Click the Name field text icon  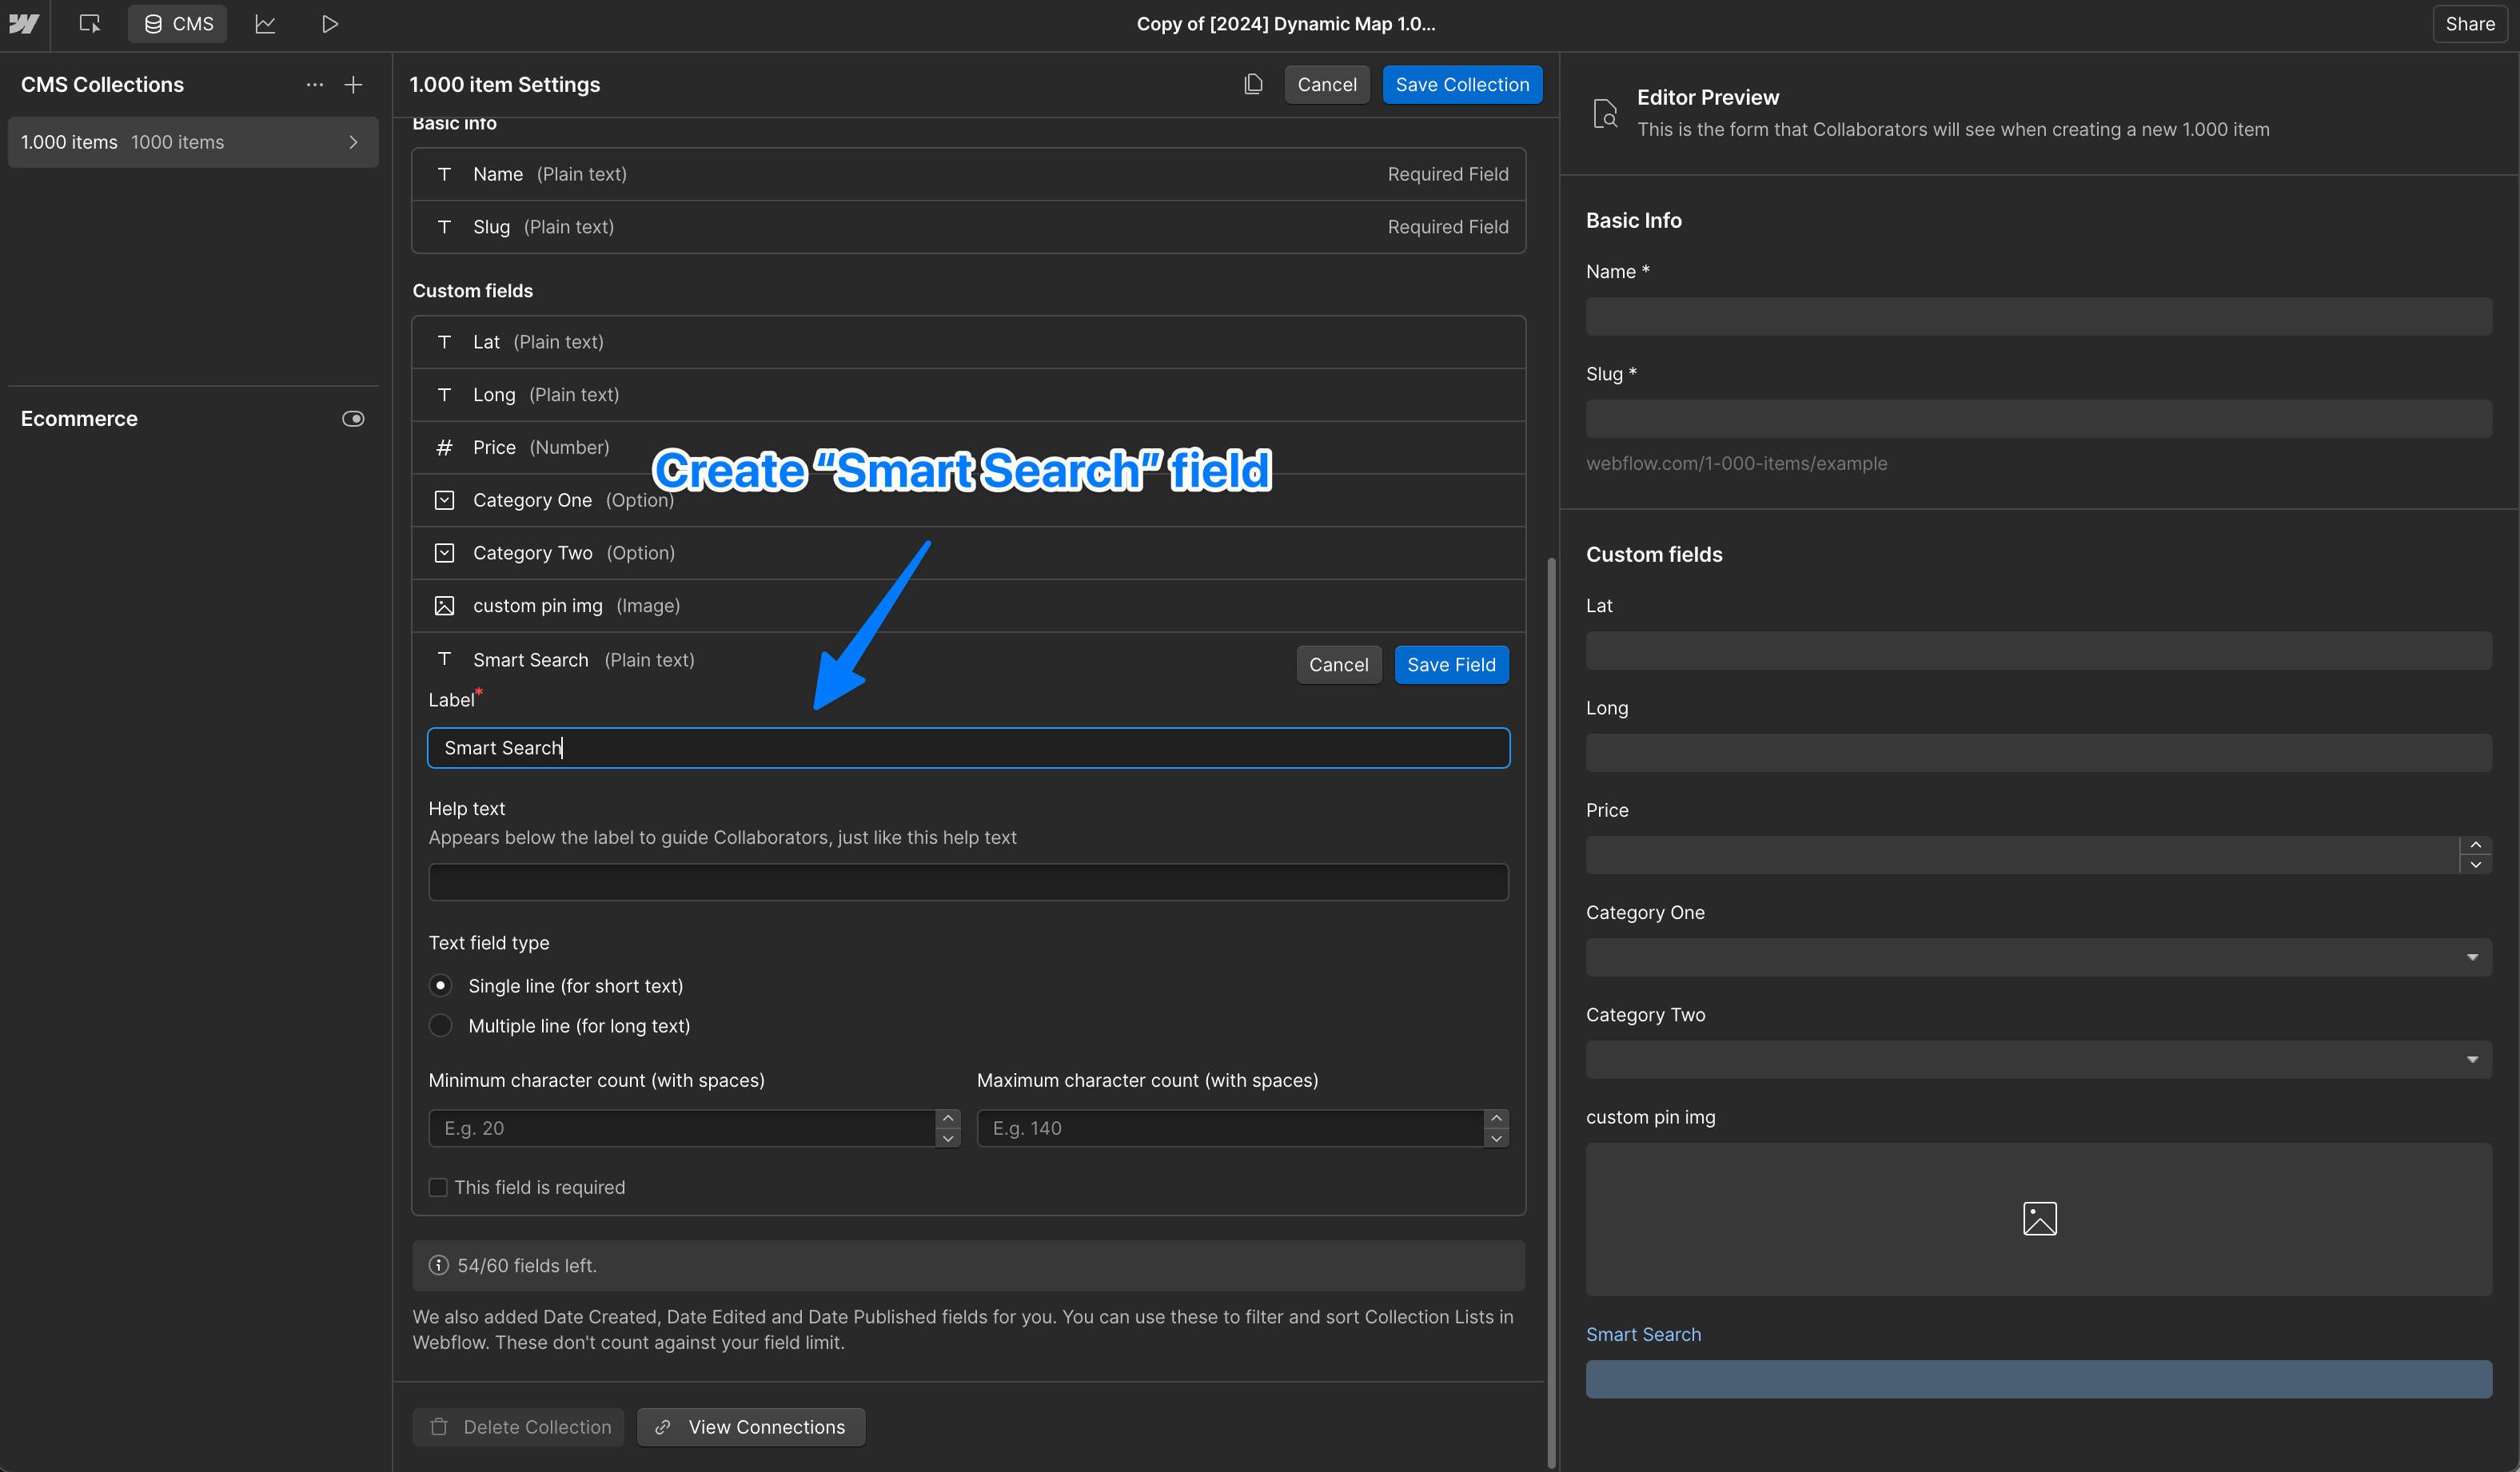[x=444, y=174]
